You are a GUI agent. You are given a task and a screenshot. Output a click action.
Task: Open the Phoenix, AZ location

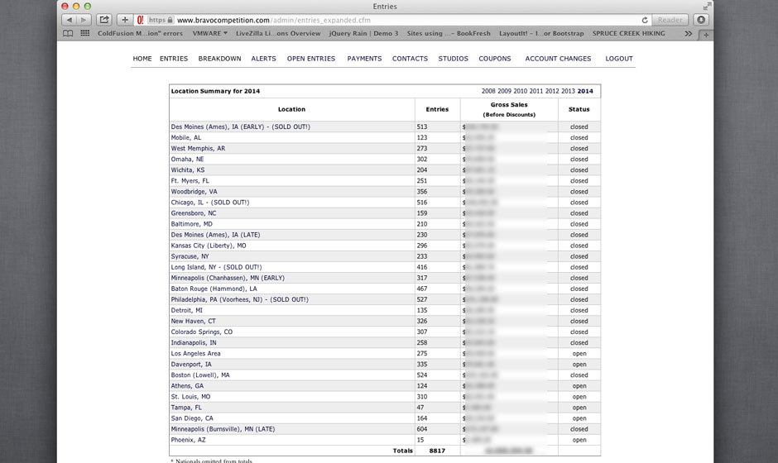188,440
